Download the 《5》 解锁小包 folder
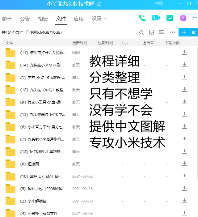Viewport: 198px width, 217px height. pyautogui.click(x=184, y=189)
